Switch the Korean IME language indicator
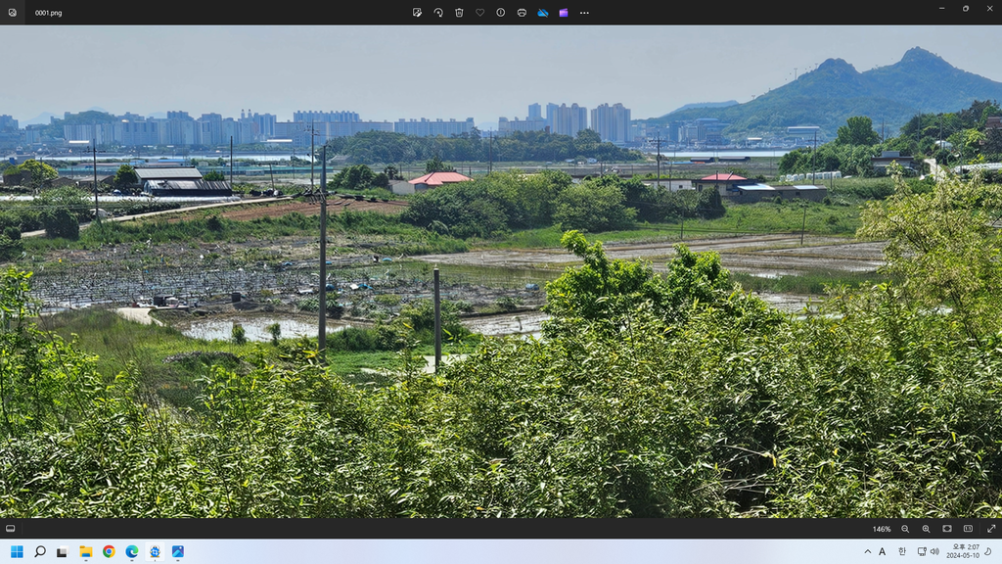 (901, 551)
